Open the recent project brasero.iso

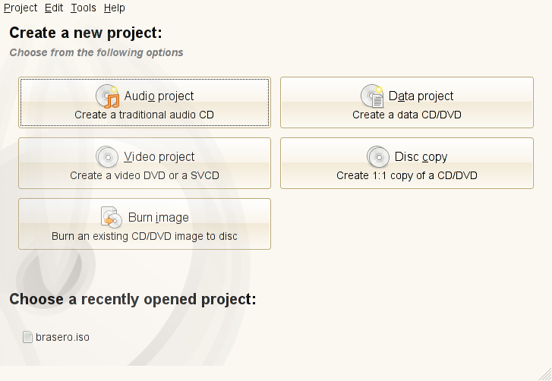coord(62,337)
